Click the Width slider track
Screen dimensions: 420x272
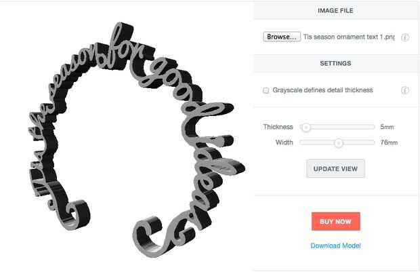click(x=337, y=142)
